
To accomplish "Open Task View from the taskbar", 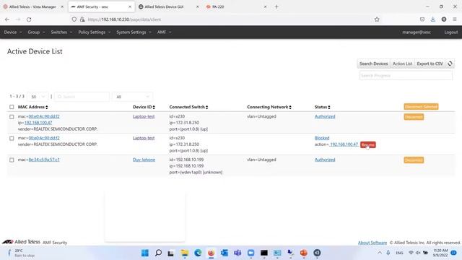I will pyautogui.click(x=171, y=253).
